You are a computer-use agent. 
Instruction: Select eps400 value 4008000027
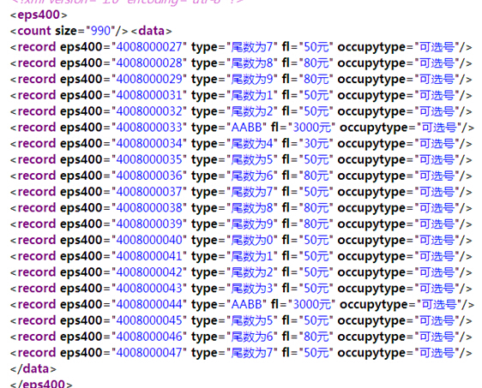coord(149,47)
